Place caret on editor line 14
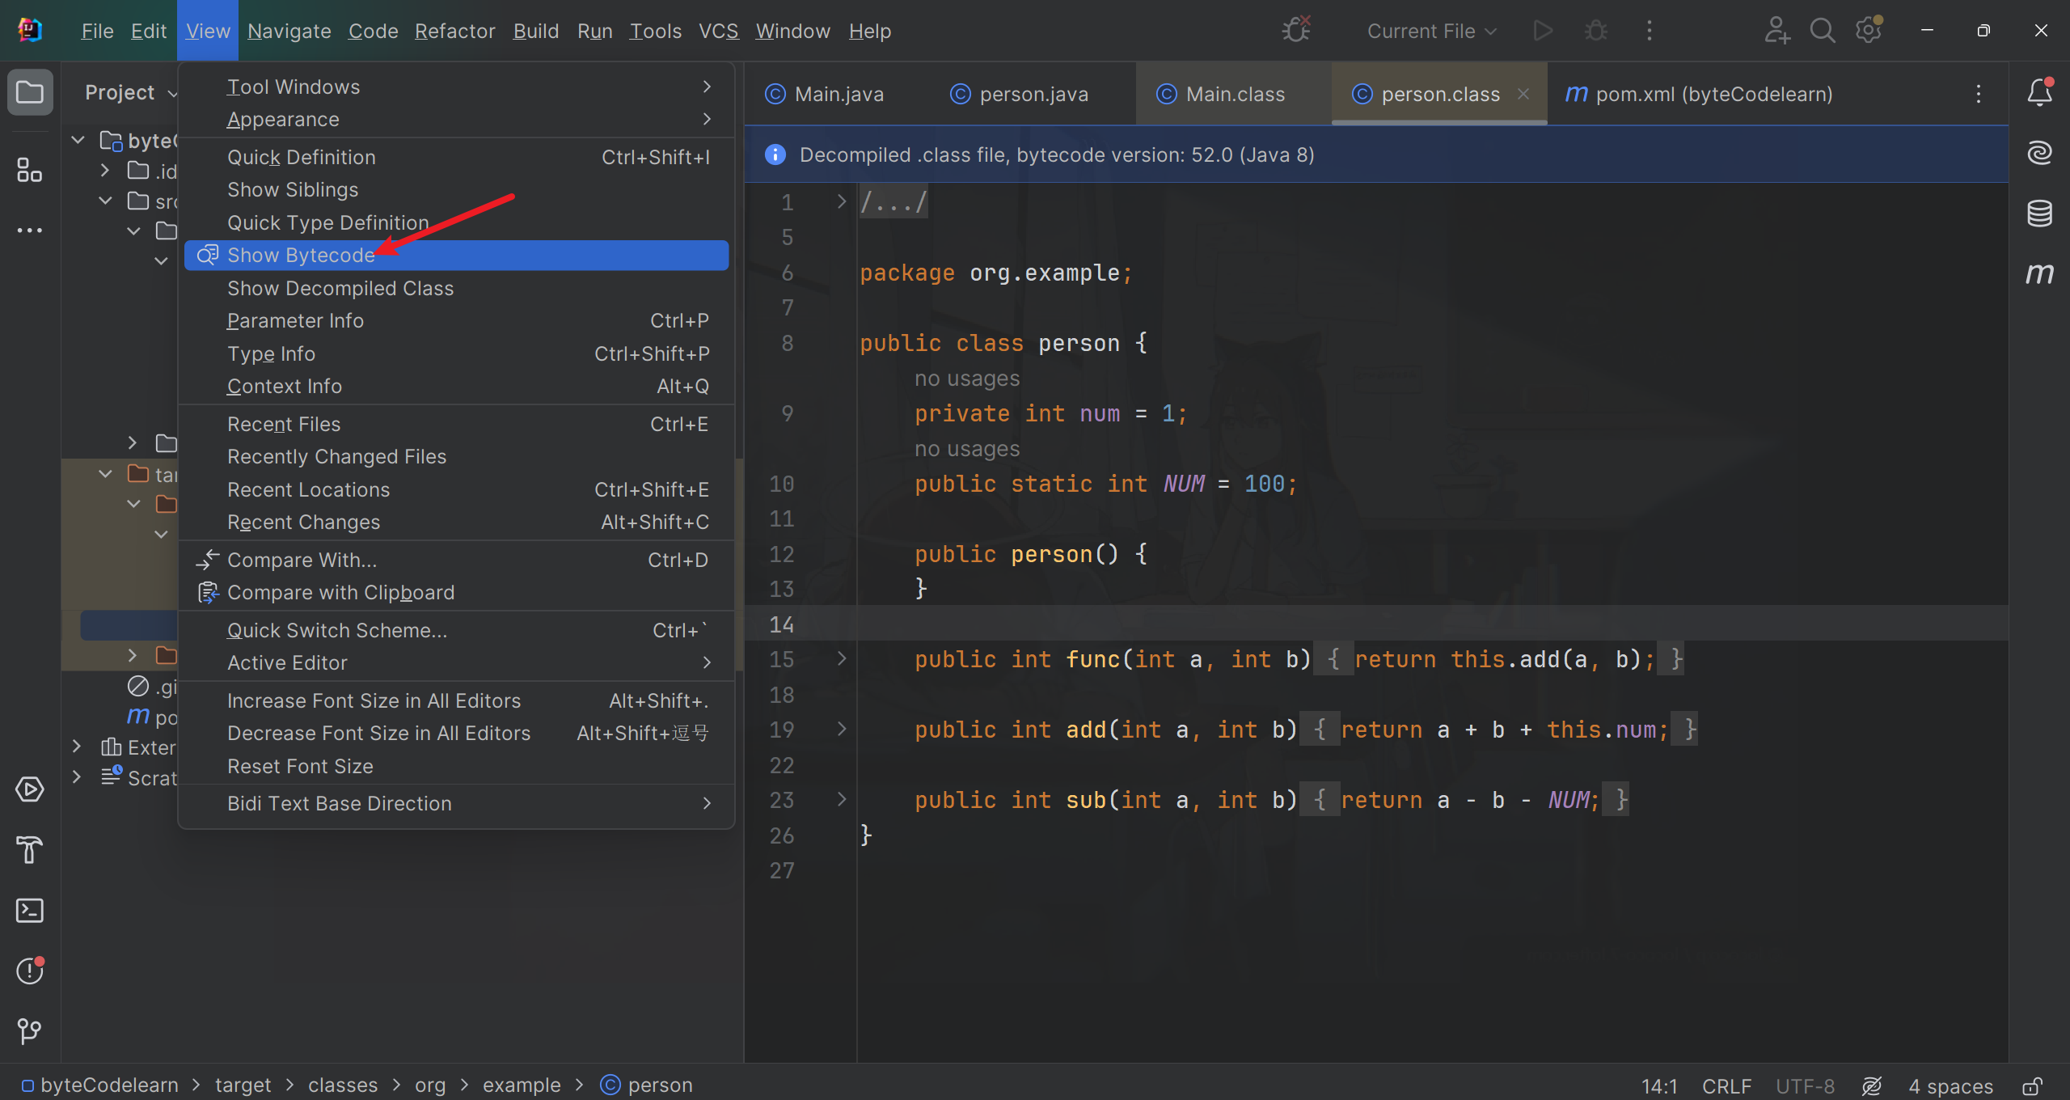Screen dimensions: 2070x1100 tap(1431, 624)
